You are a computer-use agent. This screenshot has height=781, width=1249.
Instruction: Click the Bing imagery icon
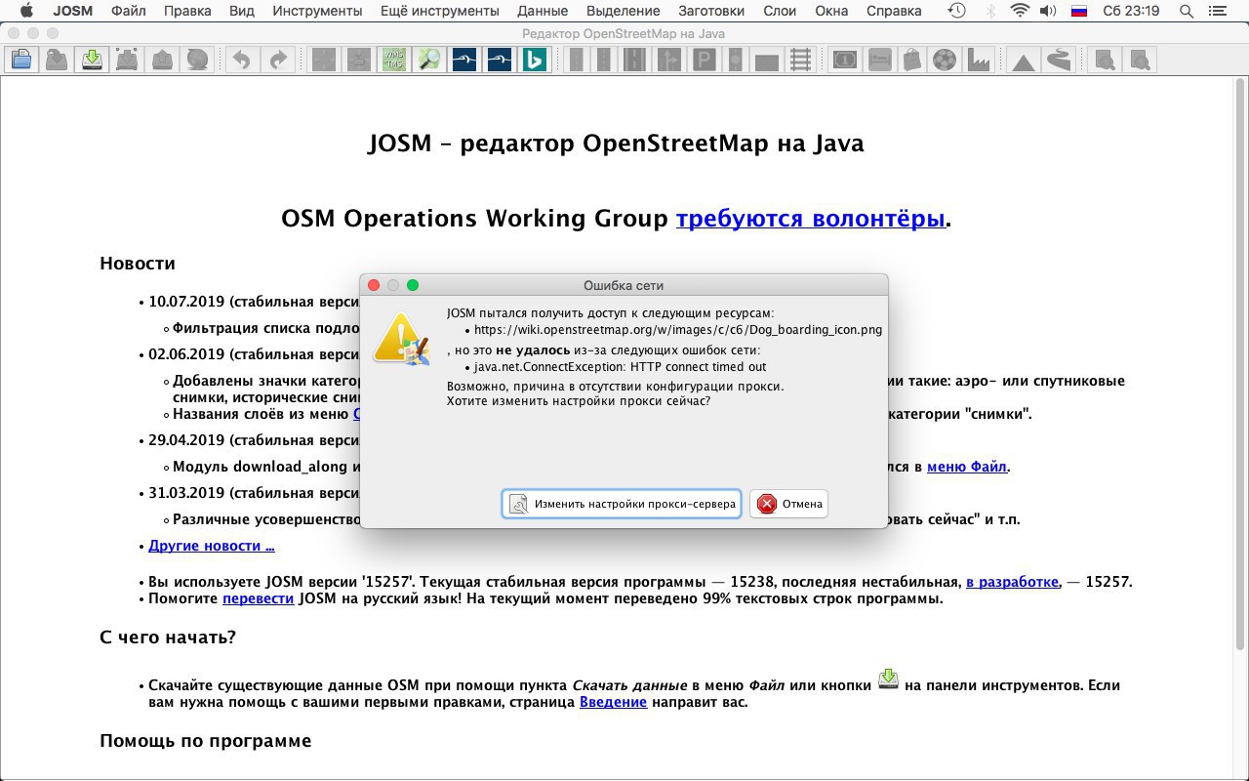[534, 60]
